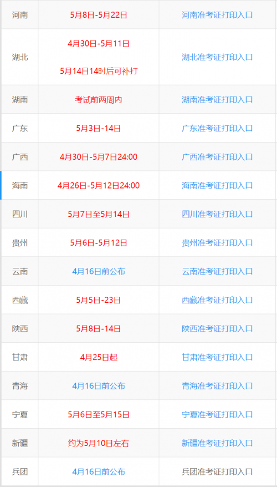Click 青海 4月16日前公布 date link
The width and height of the screenshot is (277, 487).
(x=99, y=385)
